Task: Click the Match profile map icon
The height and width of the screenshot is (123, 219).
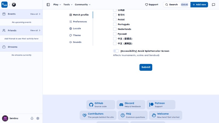Action: click(71, 15)
